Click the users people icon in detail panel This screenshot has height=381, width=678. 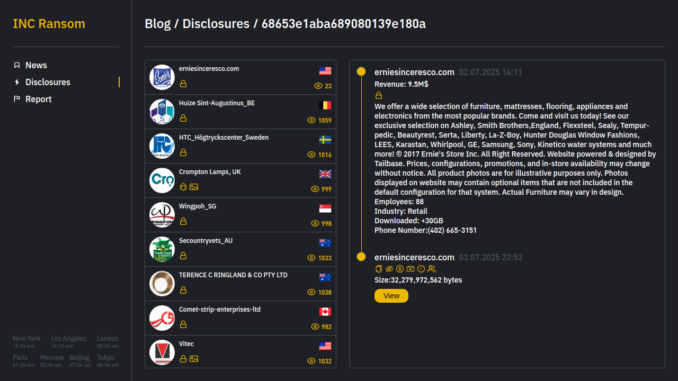(x=432, y=269)
